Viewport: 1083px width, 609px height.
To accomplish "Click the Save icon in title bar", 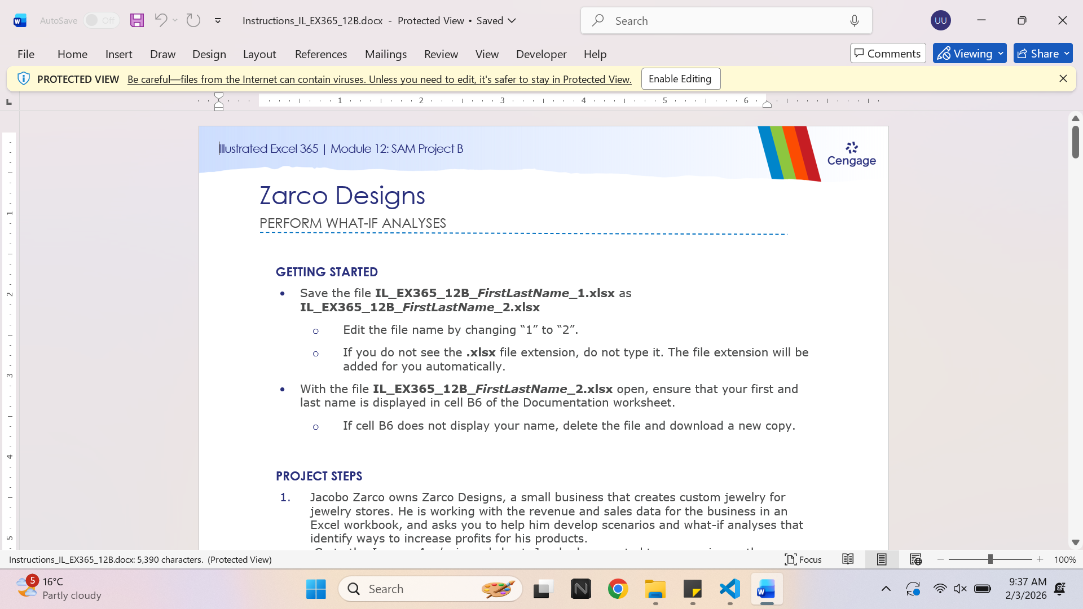I will (x=137, y=20).
